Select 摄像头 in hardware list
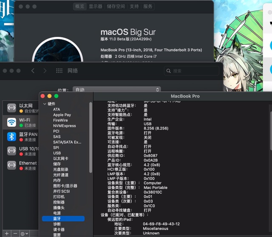Viewport: 272px width, 237px height. [59, 208]
